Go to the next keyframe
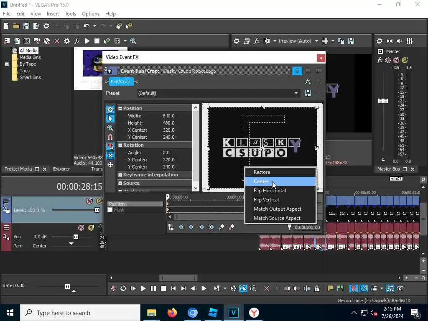Image resolution: width=428 pixels, height=321 pixels. tap(201, 227)
